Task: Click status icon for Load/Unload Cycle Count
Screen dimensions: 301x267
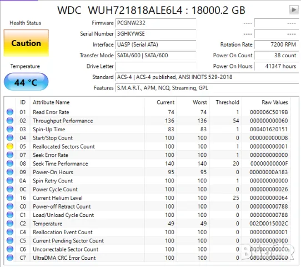Action: coord(10,215)
